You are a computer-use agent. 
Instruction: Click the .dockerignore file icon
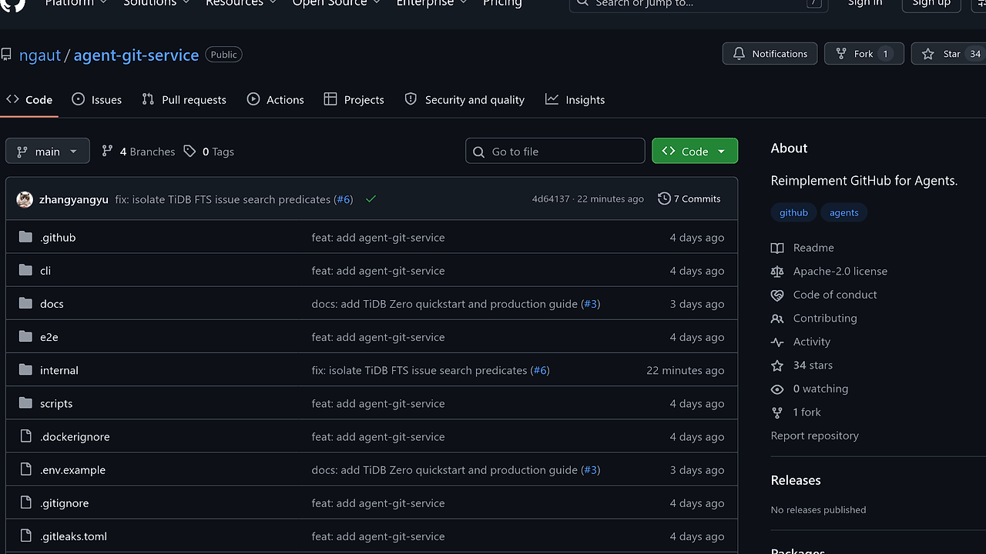pos(25,436)
